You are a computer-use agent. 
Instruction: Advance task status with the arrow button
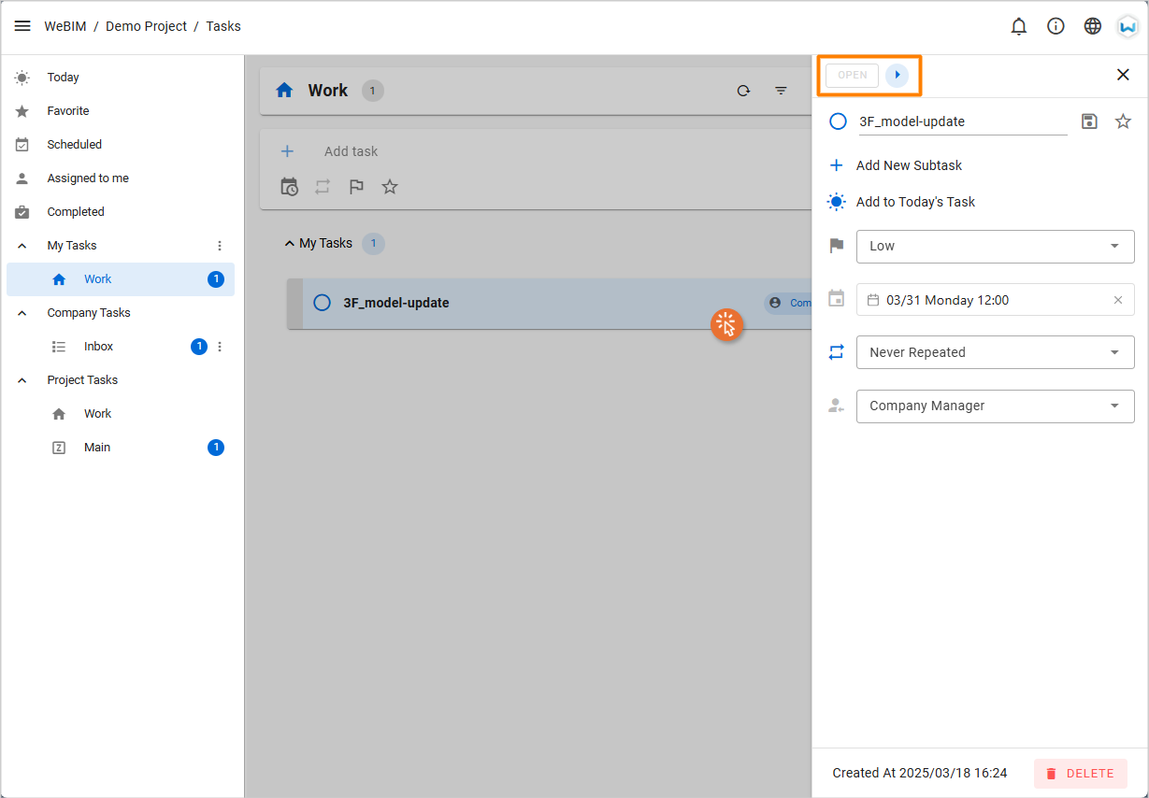coord(898,75)
